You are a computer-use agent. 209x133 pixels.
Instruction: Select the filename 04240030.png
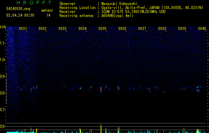click(18, 9)
